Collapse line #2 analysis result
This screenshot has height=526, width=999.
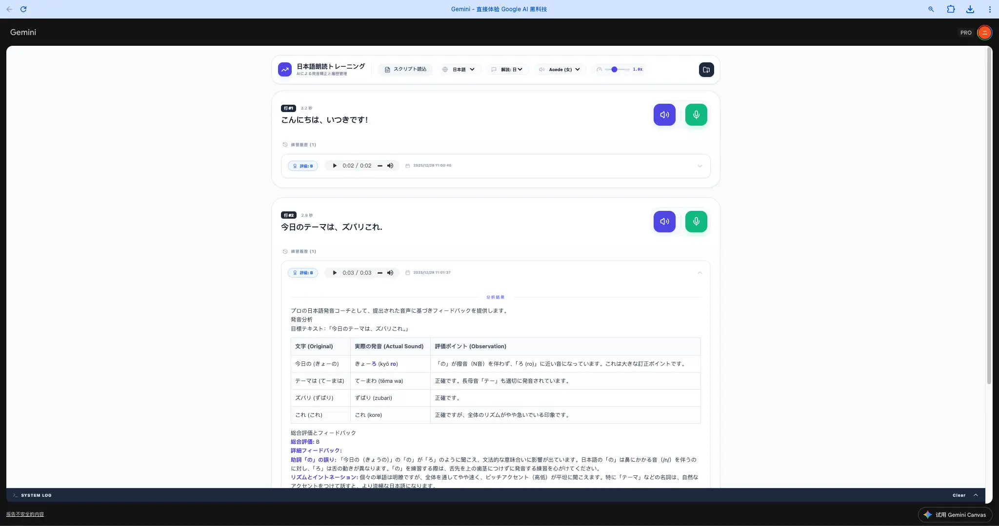[x=699, y=273]
